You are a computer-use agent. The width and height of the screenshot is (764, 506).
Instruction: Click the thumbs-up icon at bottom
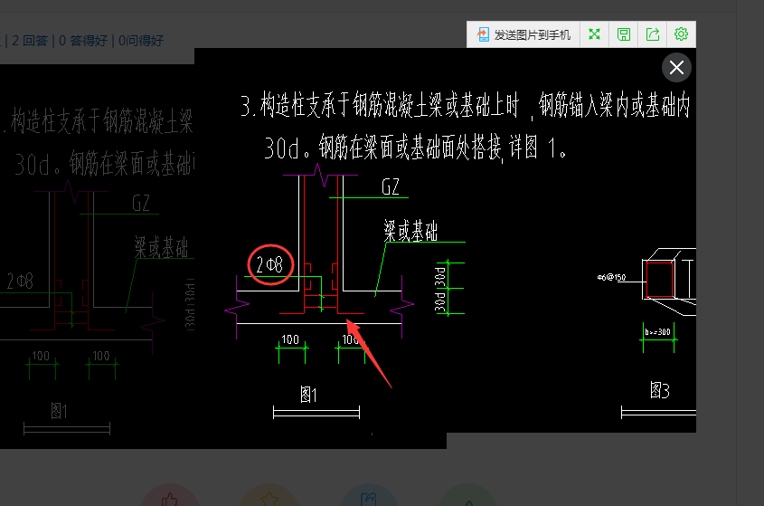tap(170, 498)
